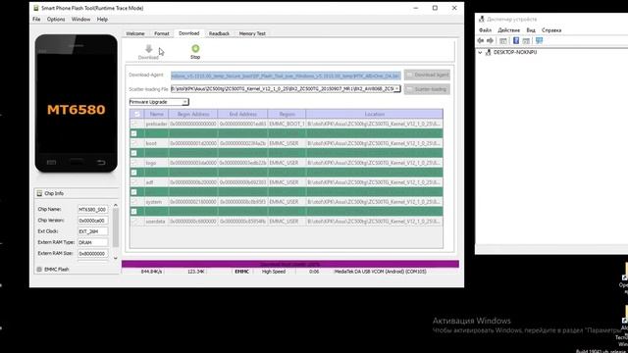Toggle the adf row checkbox

[x=134, y=182]
